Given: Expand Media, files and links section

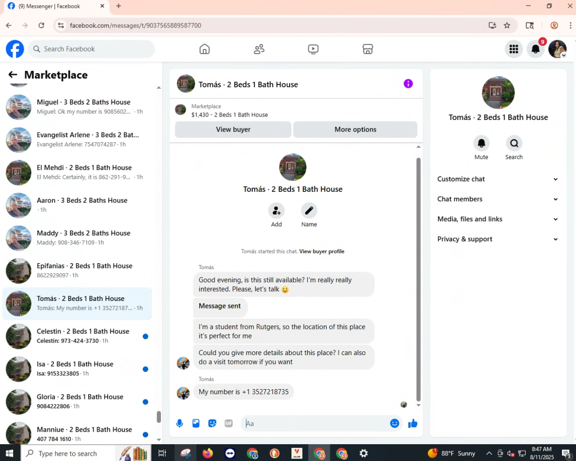Looking at the screenshot, I should click(x=498, y=219).
